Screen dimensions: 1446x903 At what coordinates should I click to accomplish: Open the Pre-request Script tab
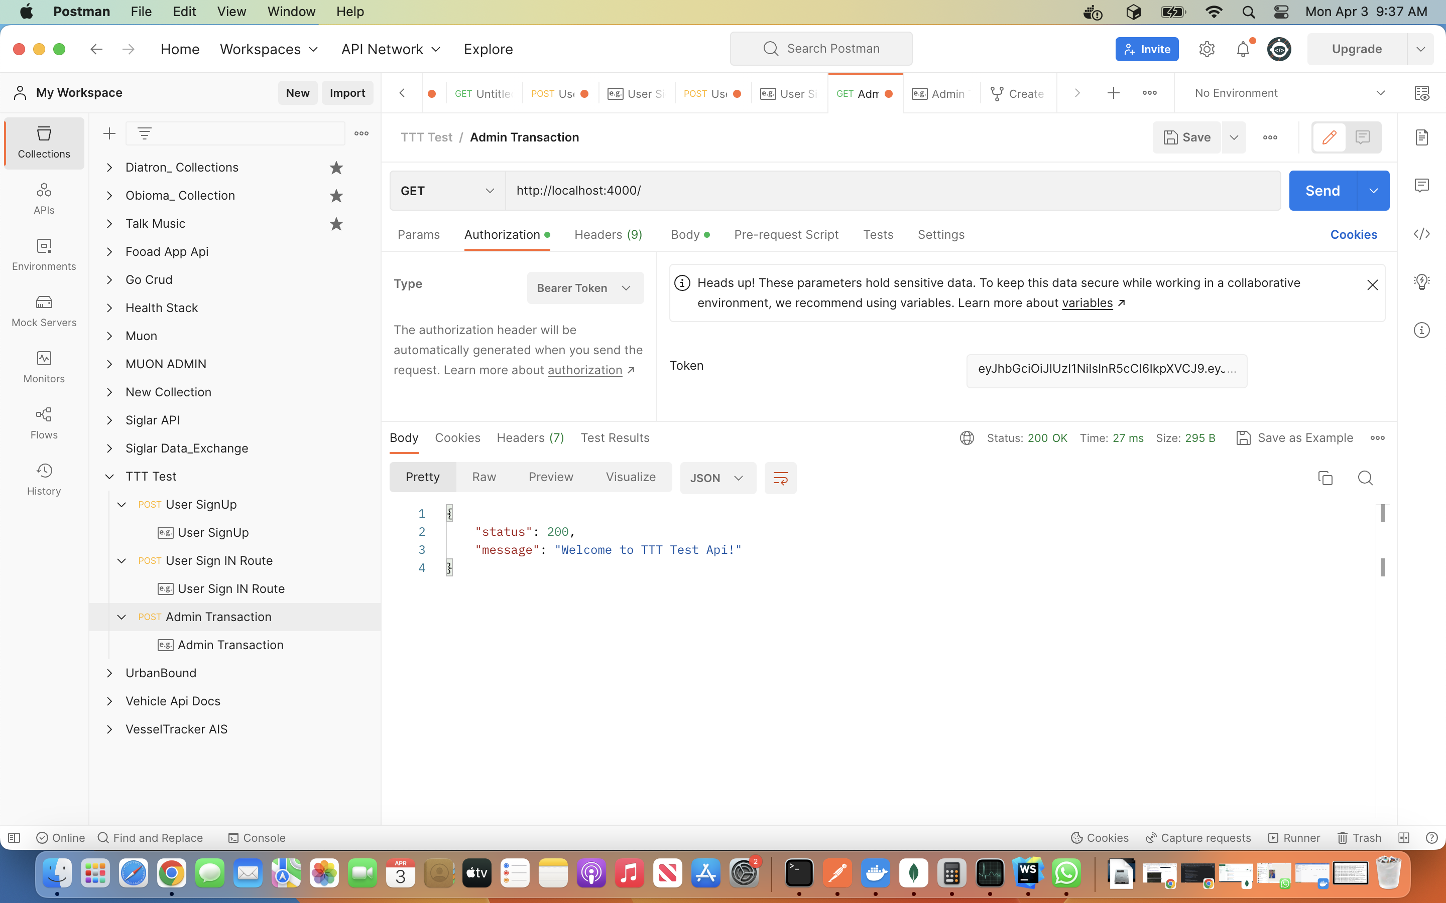(x=786, y=234)
